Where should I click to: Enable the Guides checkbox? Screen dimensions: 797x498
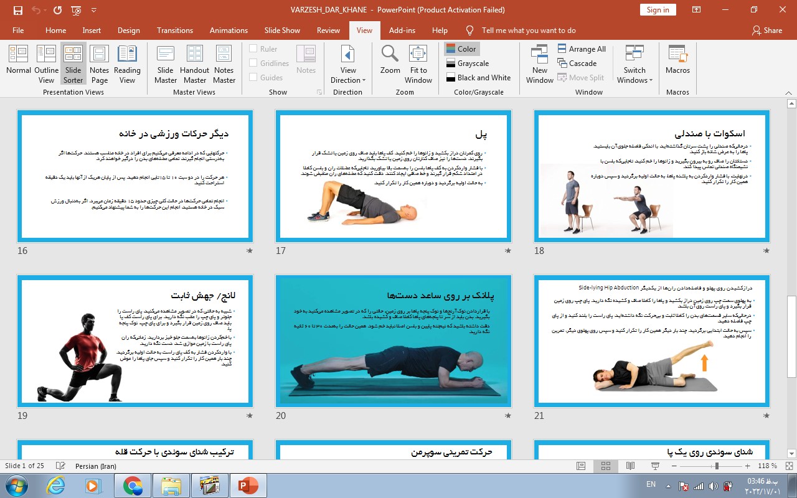tap(253, 78)
